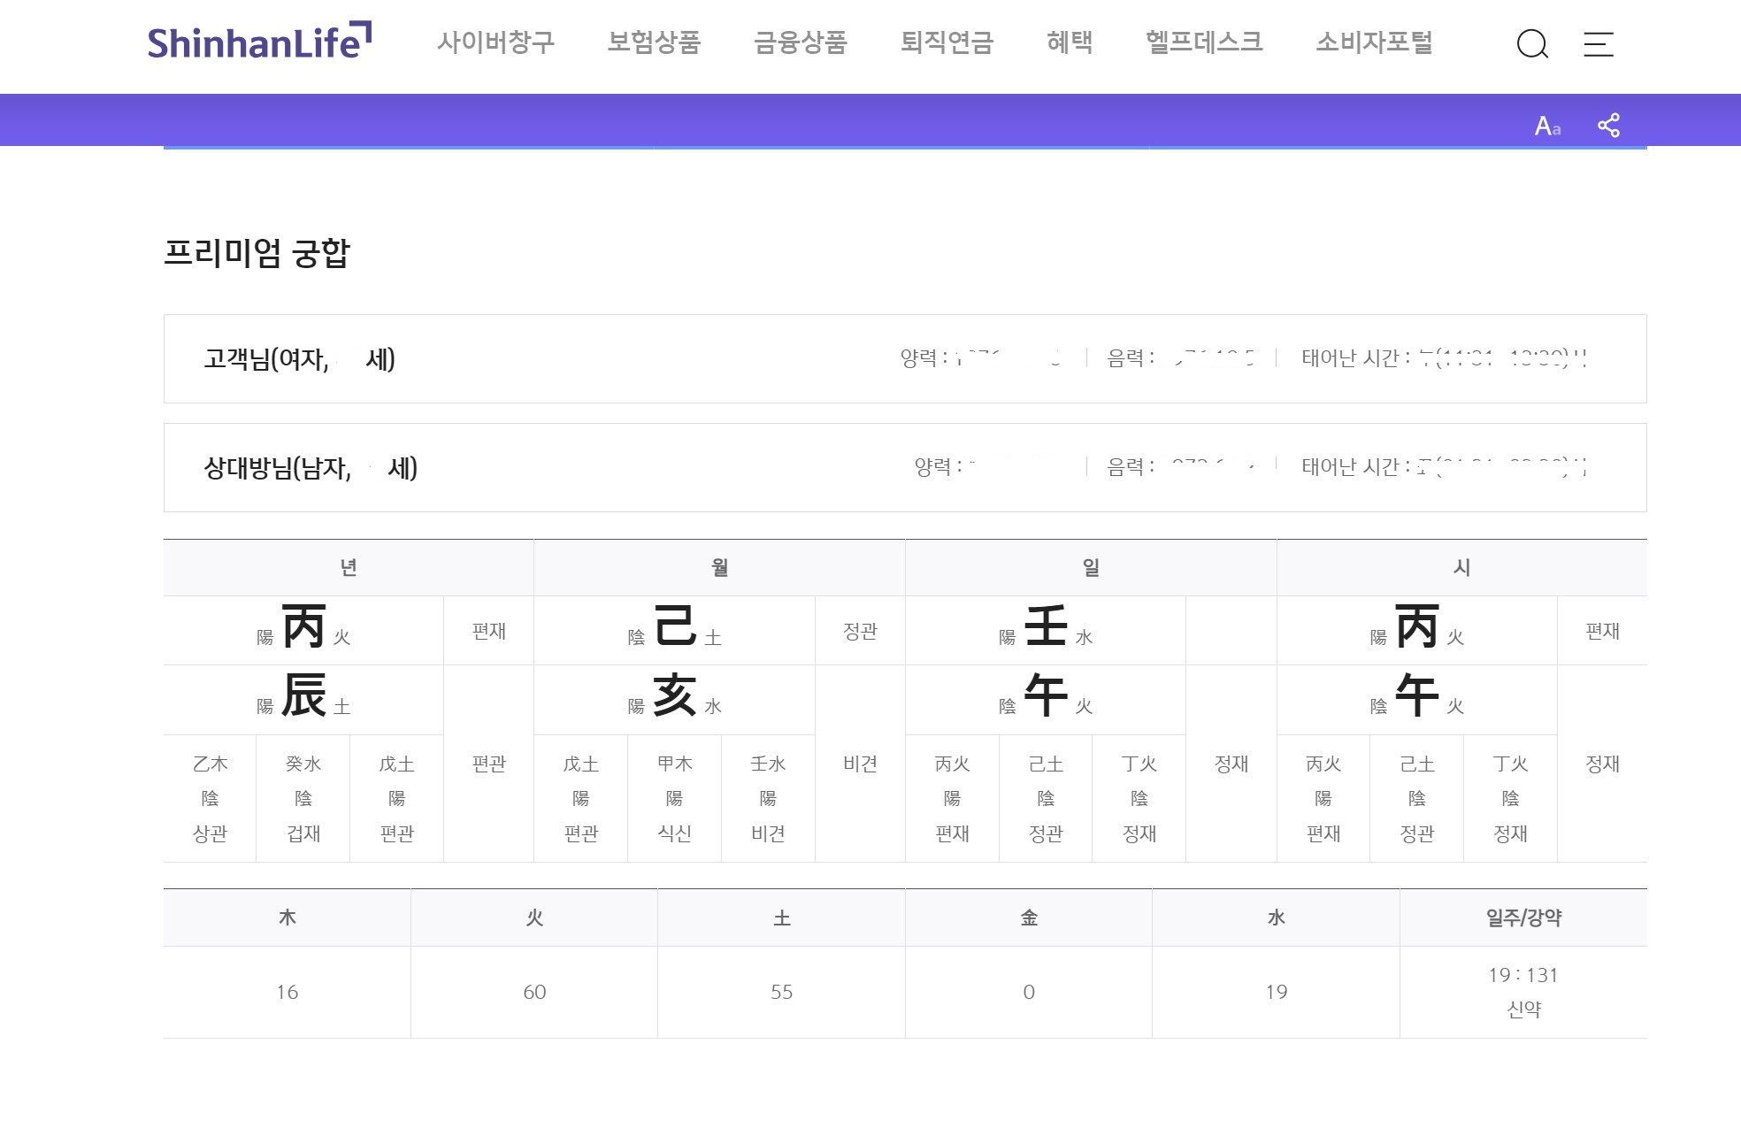
Task: Select the 혜택 navigation item
Action: (1069, 43)
